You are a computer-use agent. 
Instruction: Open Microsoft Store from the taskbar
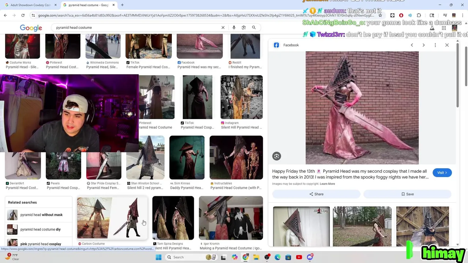(x=288, y=257)
